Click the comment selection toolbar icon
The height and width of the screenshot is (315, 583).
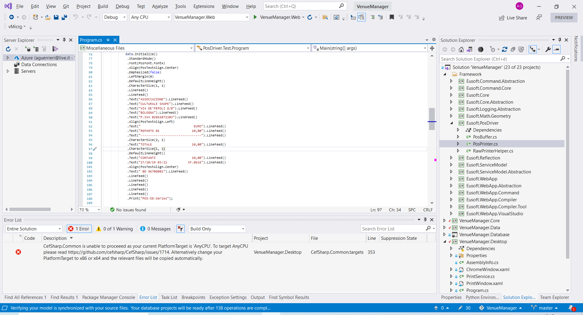[373, 17]
